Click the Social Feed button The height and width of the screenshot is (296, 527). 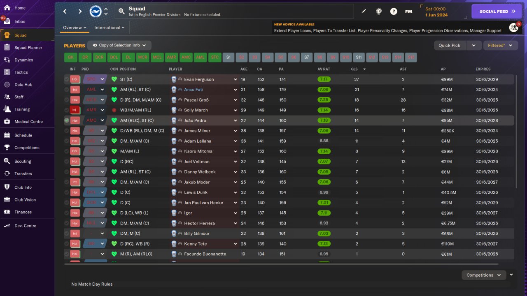pos(497,12)
